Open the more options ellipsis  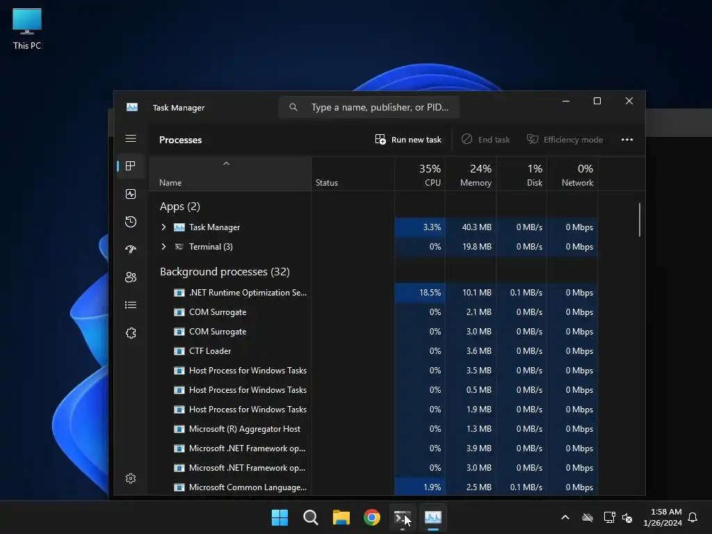click(627, 139)
